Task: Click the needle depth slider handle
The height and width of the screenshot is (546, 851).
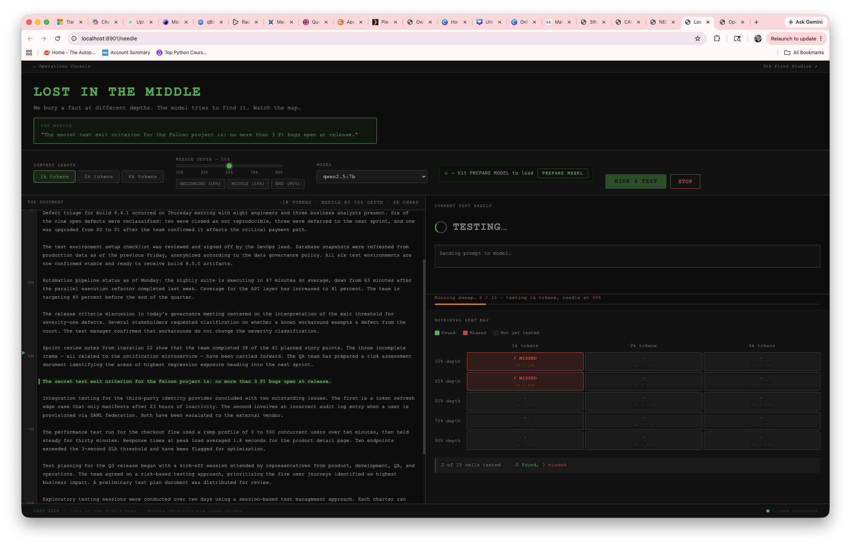Action: tap(229, 166)
